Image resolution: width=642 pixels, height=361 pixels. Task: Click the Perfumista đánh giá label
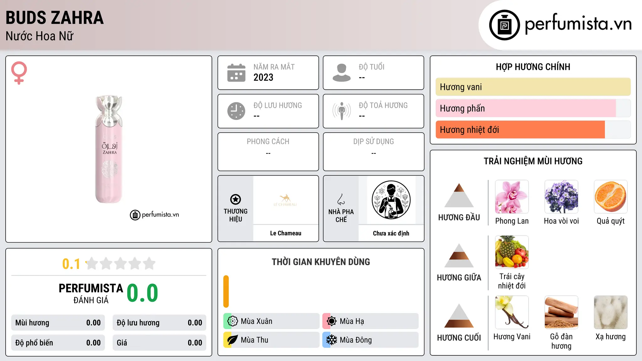[x=91, y=293]
